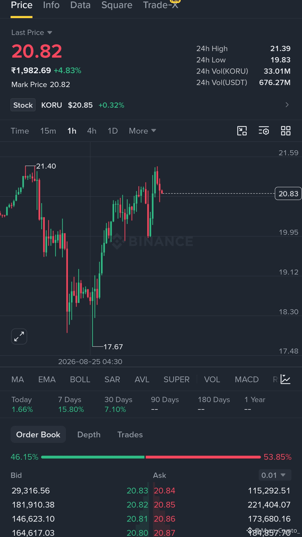Open chart settings list icon

coord(264,131)
